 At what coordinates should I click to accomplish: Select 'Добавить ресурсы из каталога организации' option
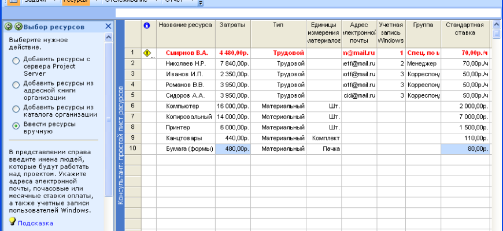coord(16,107)
